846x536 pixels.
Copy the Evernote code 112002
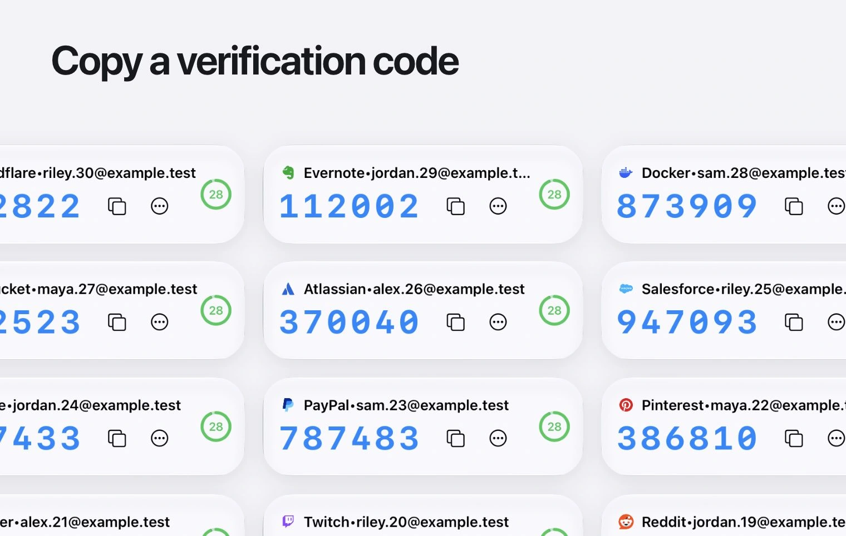(456, 206)
